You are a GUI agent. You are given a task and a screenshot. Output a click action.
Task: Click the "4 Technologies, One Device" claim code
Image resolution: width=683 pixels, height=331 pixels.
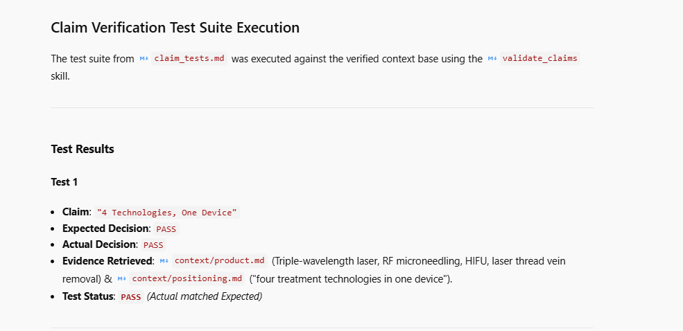pos(167,213)
